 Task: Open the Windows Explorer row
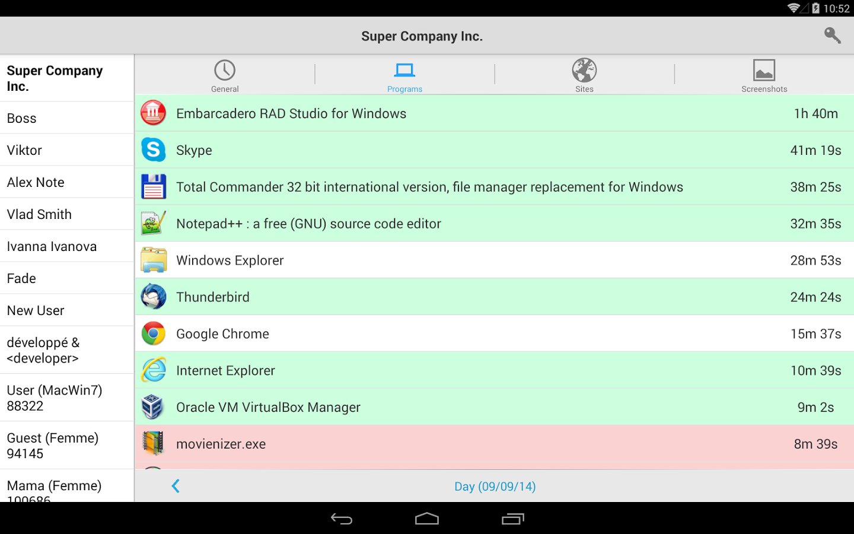495,260
